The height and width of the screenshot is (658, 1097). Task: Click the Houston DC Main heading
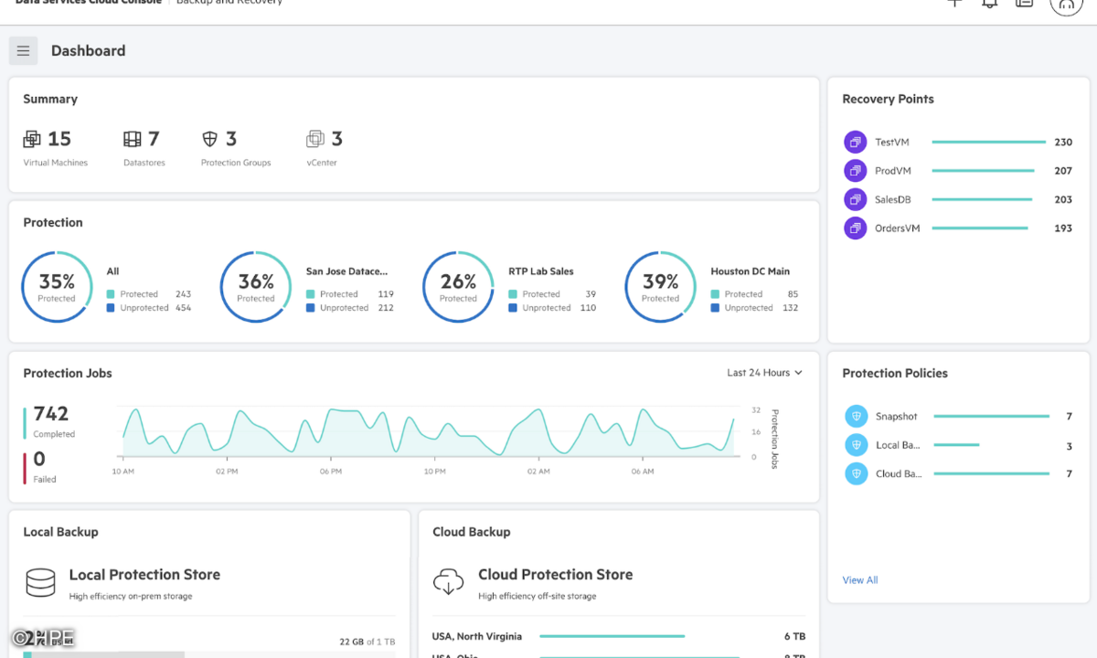point(751,271)
